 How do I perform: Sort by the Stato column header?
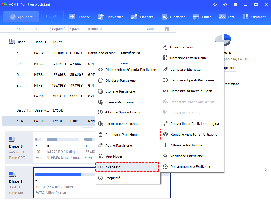tap(124, 29)
